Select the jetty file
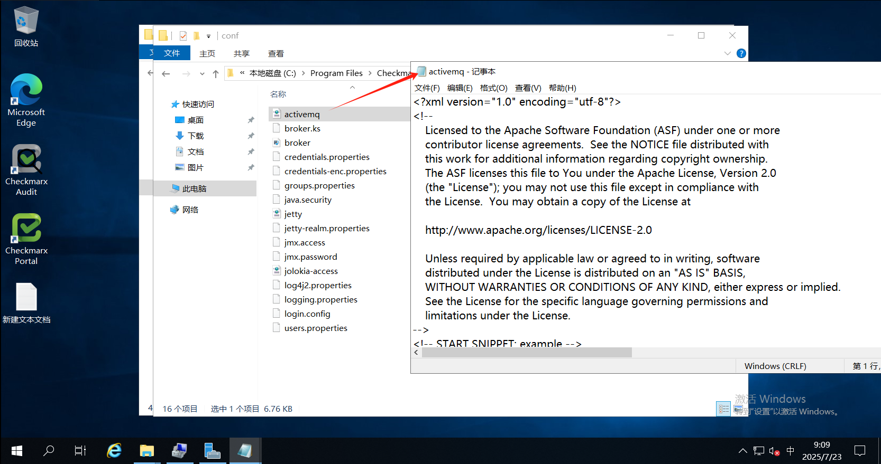This screenshot has height=464, width=881. (x=293, y=214)
